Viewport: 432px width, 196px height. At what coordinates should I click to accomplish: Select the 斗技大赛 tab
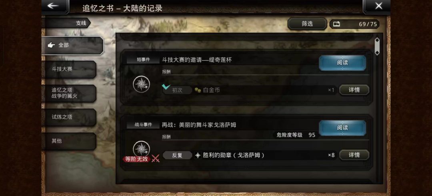tap(69, 69)
